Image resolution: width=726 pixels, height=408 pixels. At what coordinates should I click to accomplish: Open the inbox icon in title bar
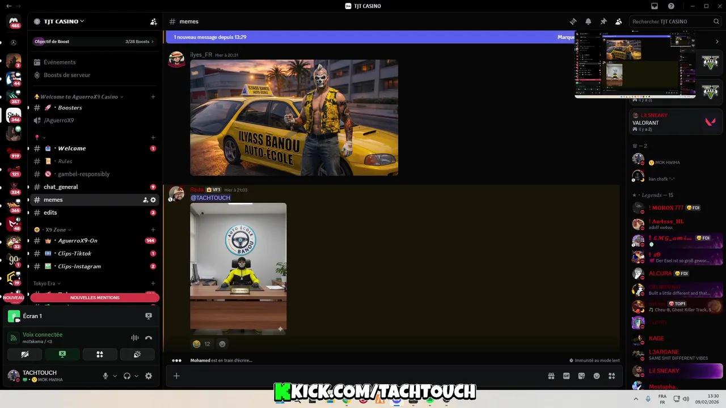[x=655, y=6]
